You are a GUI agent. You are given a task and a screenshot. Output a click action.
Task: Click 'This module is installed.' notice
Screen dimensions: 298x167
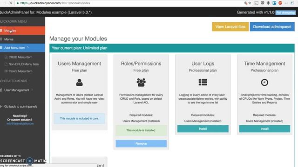[x=141, y=130]
